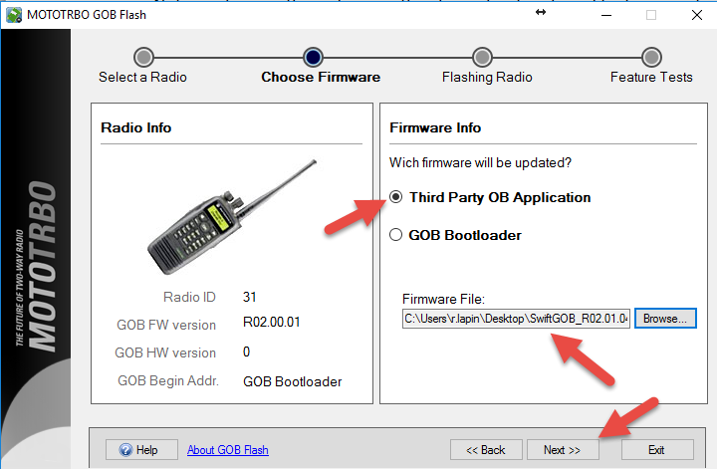Click the Choose Firmware step circle
This screenshot has height=469, width=717.
[314, 57]
